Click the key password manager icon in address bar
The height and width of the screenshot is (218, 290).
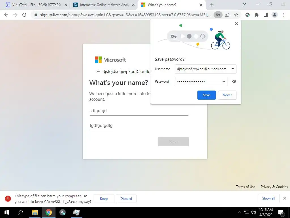218,15
